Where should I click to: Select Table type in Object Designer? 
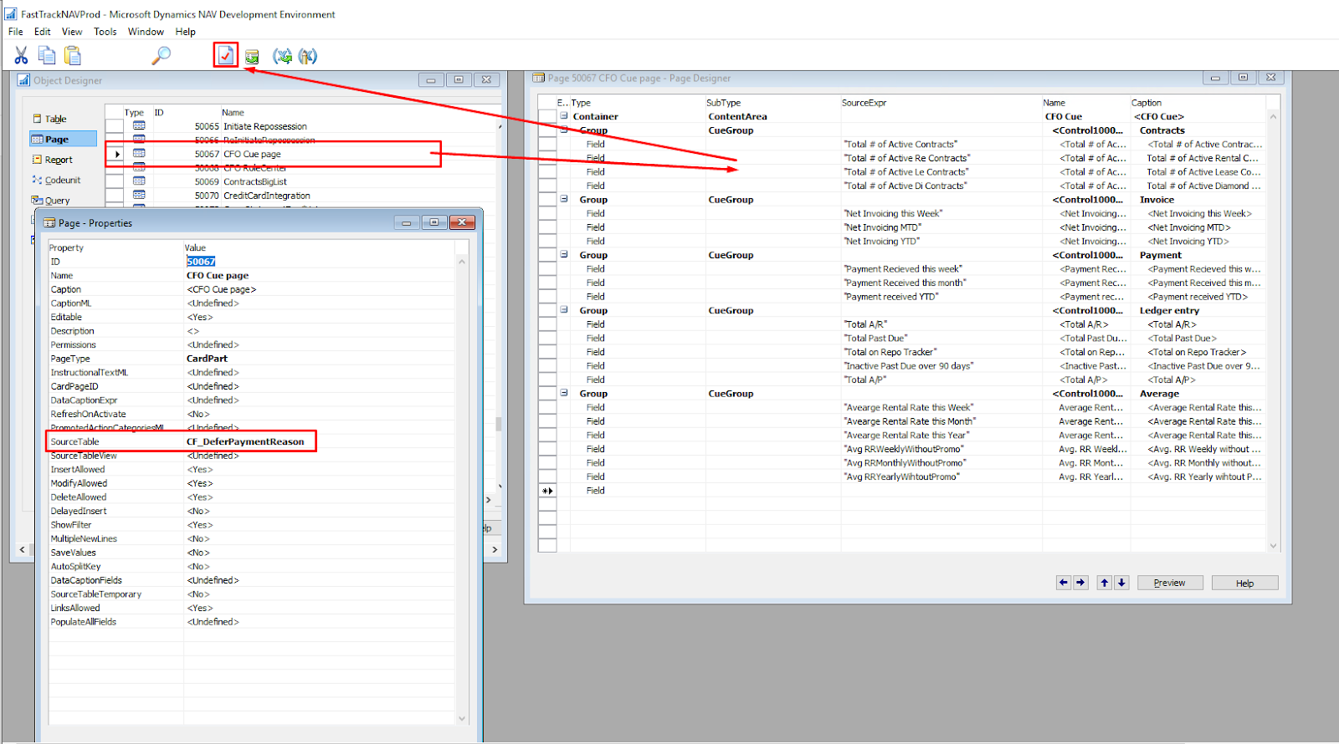click(x=55, y=119)
